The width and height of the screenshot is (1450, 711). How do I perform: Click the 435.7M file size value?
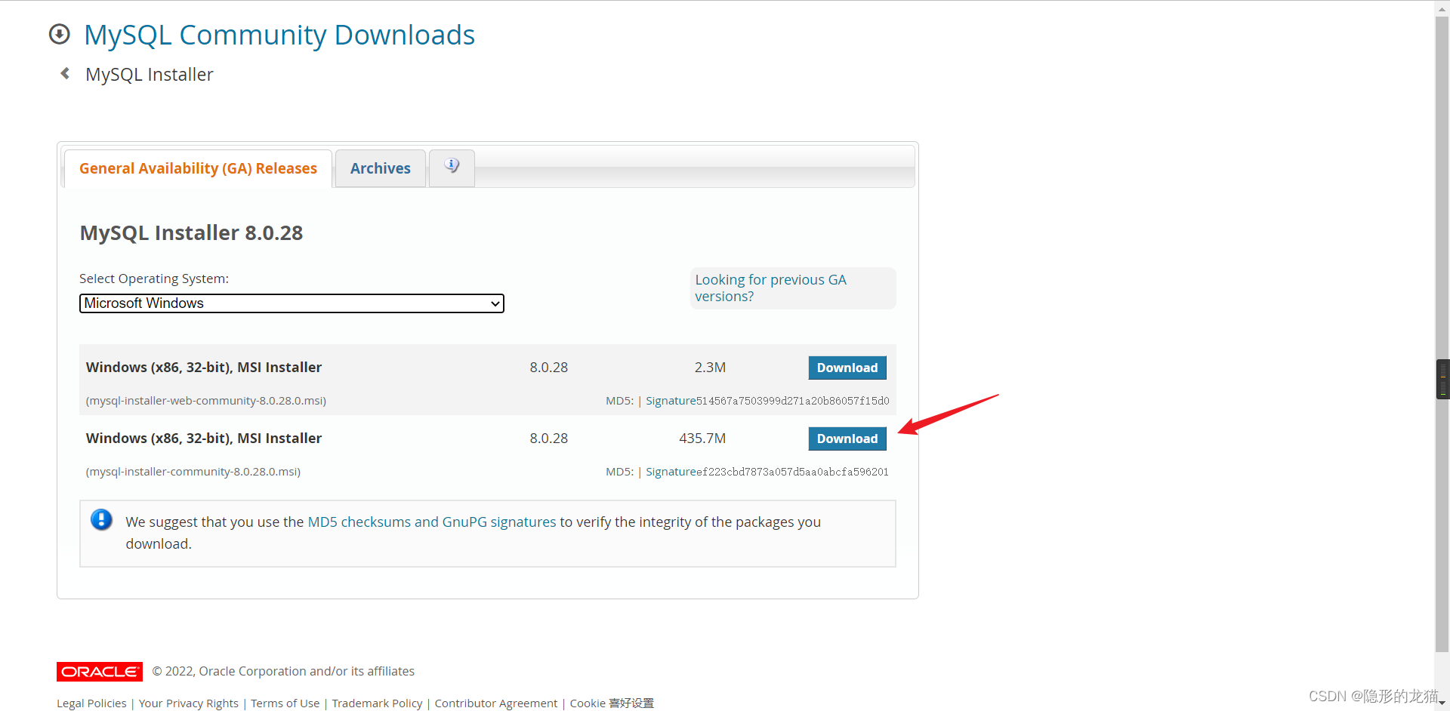click(x=702, y=439)
